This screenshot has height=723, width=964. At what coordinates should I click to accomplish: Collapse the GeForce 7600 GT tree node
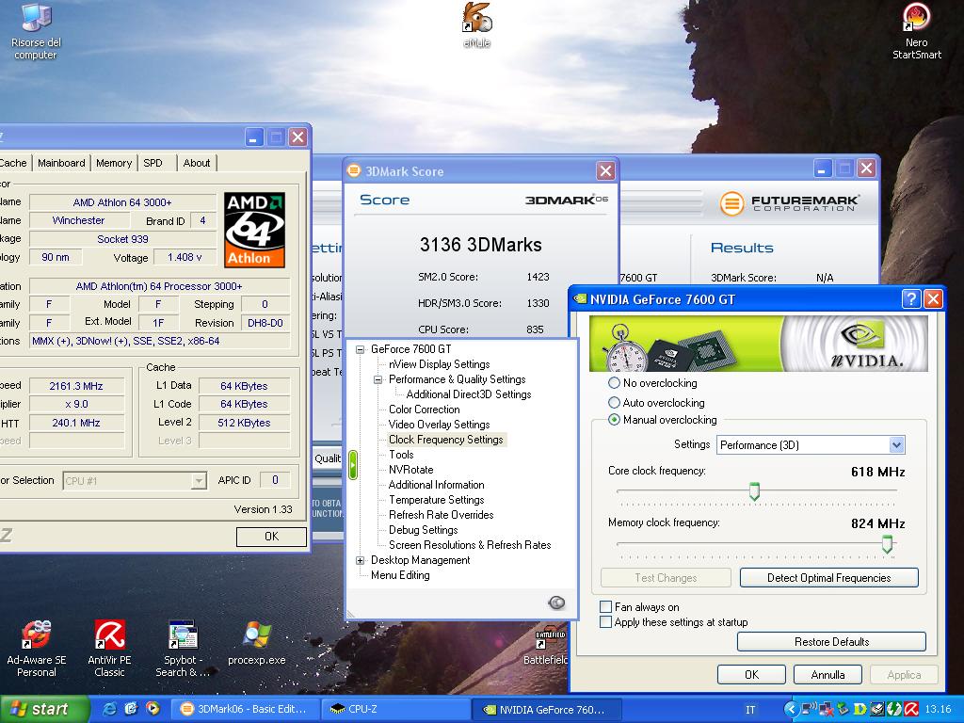coord(361,349)
